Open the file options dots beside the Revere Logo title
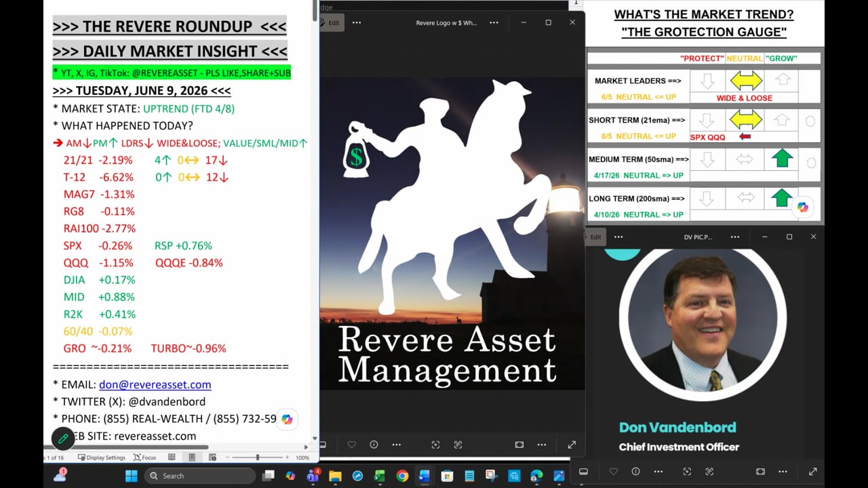 [x=494, y=22]
